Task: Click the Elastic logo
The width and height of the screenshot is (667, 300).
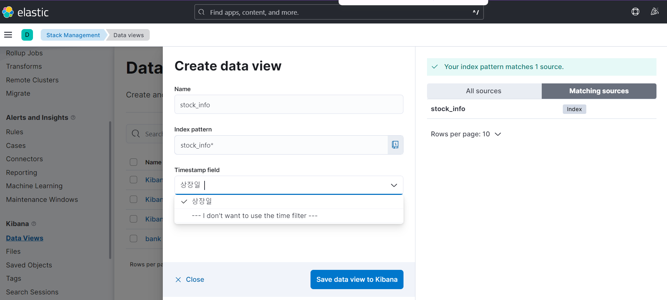Action: click(x=25, y=12)
